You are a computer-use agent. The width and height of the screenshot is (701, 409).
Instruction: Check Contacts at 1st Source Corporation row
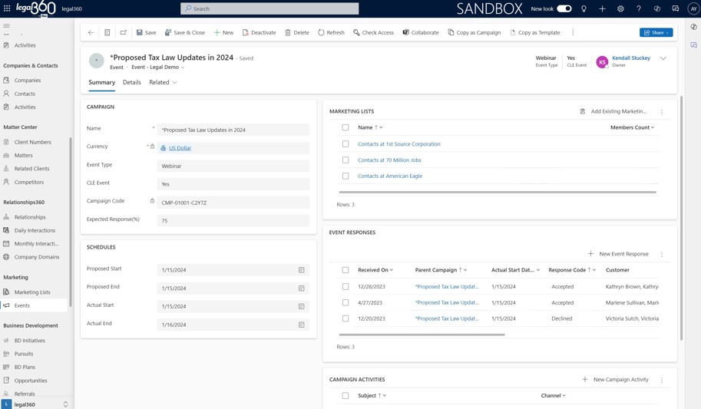[346, 144]
